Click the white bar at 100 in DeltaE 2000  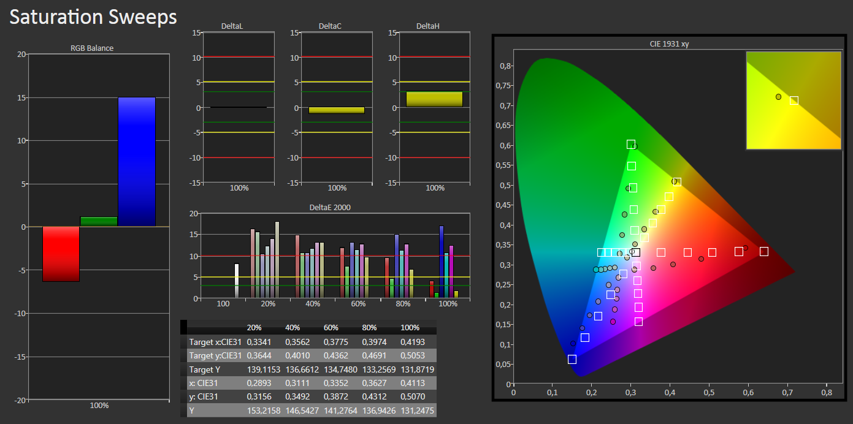point(237,281)
